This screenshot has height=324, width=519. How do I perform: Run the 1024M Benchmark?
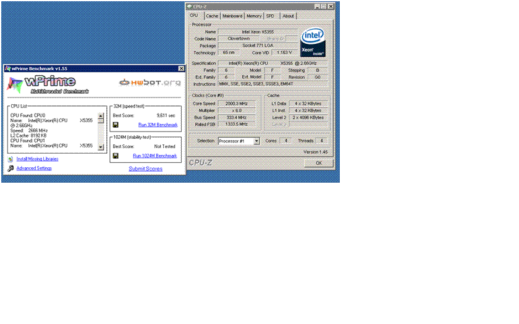point(155,156)
